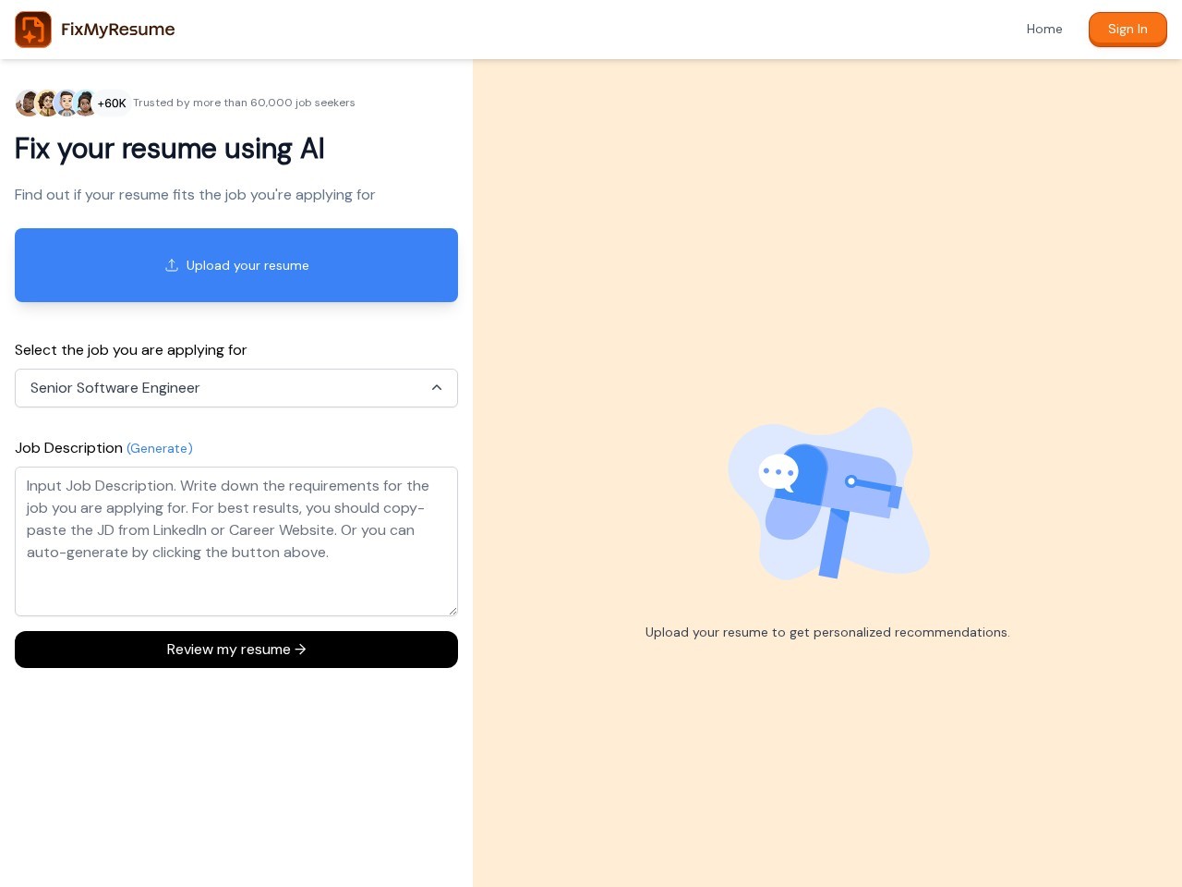
Task: Click the Job Description field label
Action: coord(68,448)
